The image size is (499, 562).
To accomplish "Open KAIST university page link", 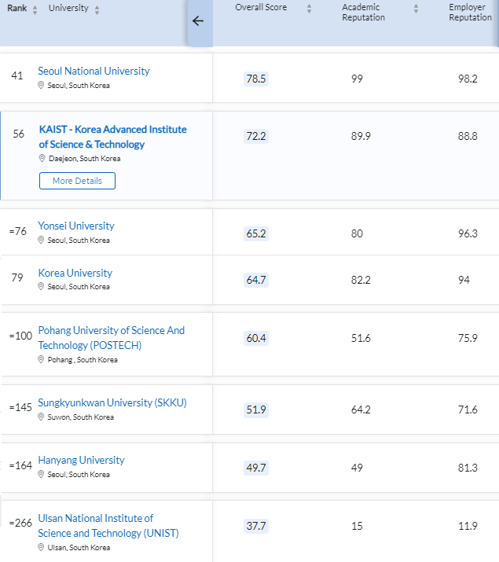I will (x=113, y=137).
